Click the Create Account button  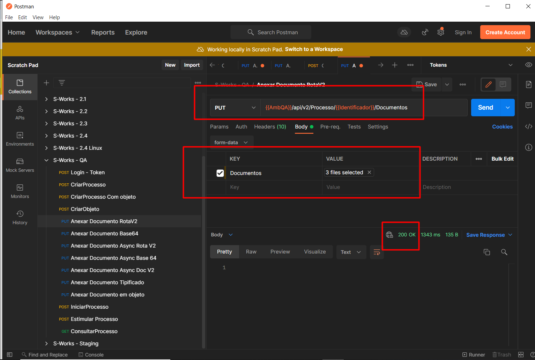pos(505,32)
